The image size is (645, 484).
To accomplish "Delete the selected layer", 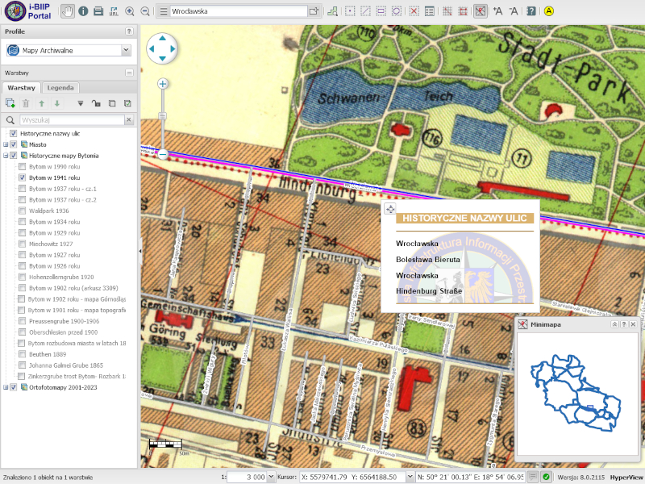I will click(x=26, y=103).
